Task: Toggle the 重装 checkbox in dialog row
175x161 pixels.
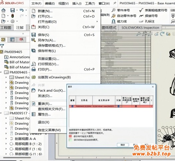Action: pyautogui.click(x=72, y=106)
